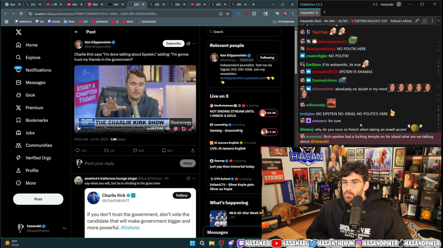Reload the page

pyautogui.click(x=21, y=14)
